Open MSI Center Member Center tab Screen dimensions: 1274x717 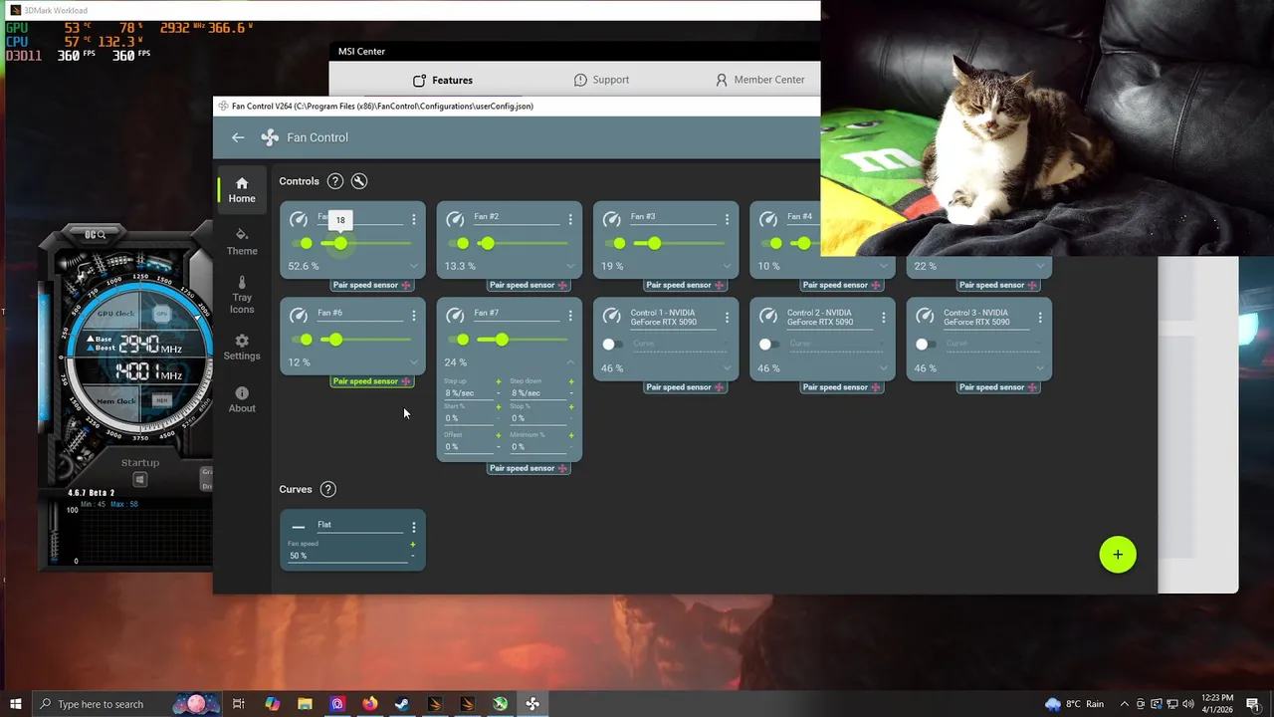(x=759, y=80)
